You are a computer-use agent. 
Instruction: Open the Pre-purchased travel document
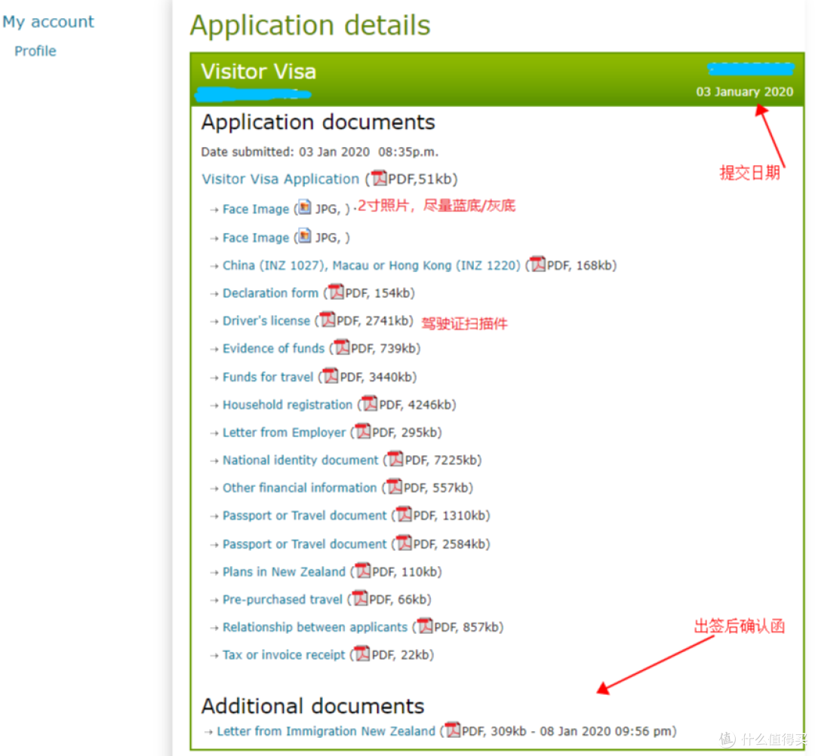click(x=282, y=600)
